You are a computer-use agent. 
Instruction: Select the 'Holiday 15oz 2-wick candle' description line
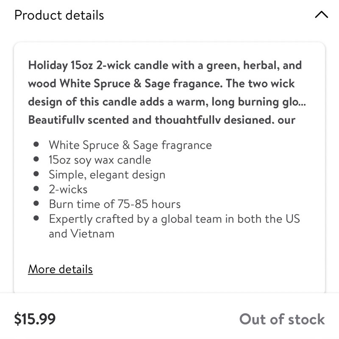pos(165,66)
